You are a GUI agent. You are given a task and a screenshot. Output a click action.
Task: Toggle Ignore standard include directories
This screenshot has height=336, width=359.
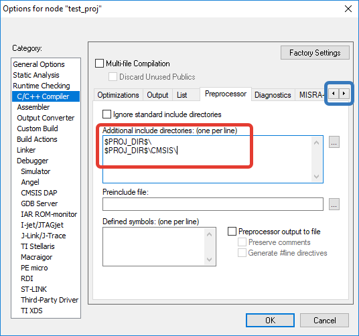pos(106,114)
